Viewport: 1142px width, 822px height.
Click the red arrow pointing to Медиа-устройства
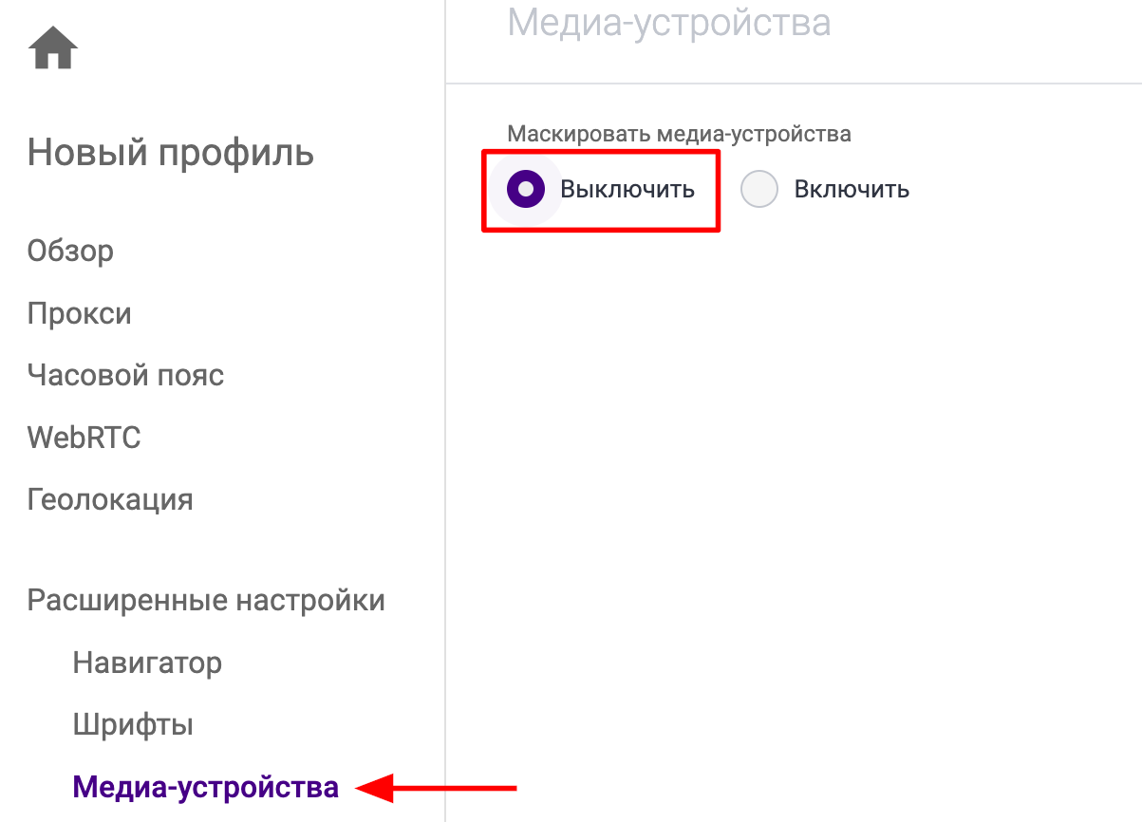click(436, 787)
